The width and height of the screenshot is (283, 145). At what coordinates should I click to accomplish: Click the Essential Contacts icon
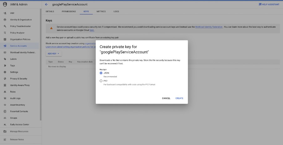[x=5, y=111]
